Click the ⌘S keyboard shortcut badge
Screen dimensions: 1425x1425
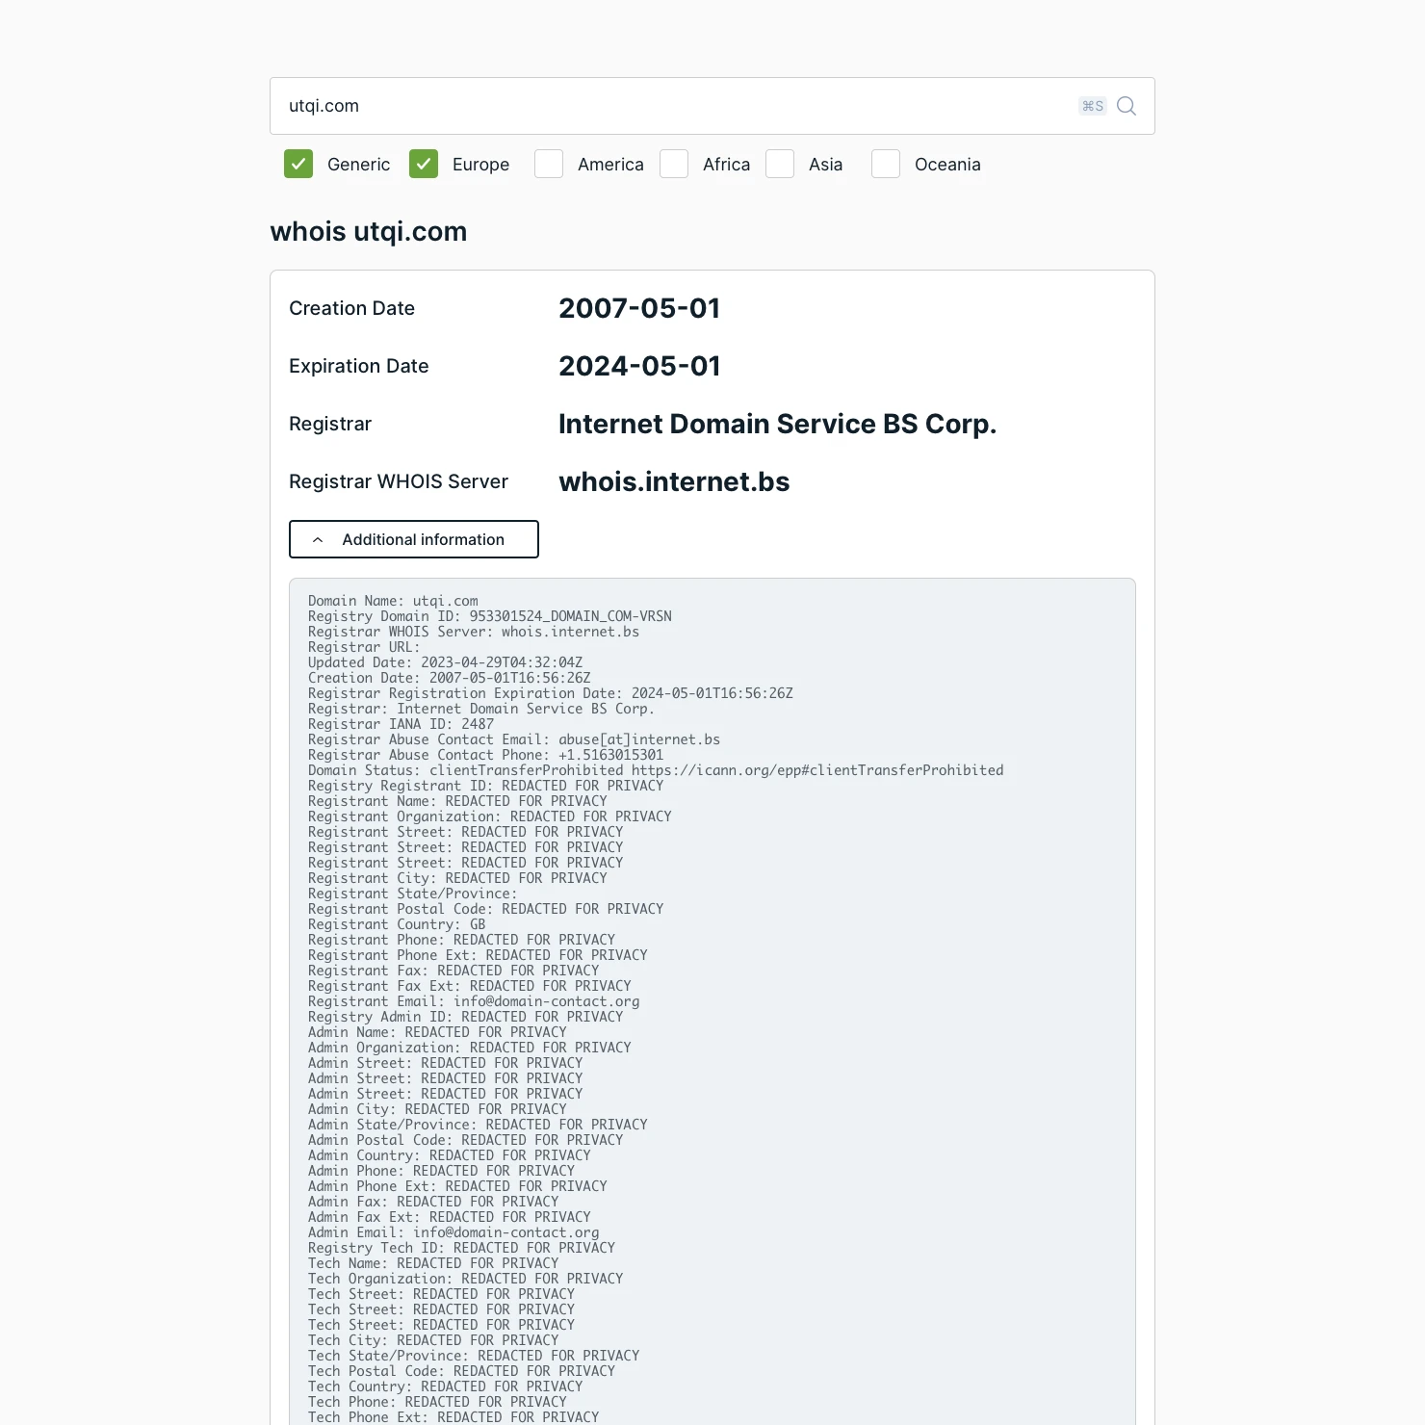(1092, 106)
